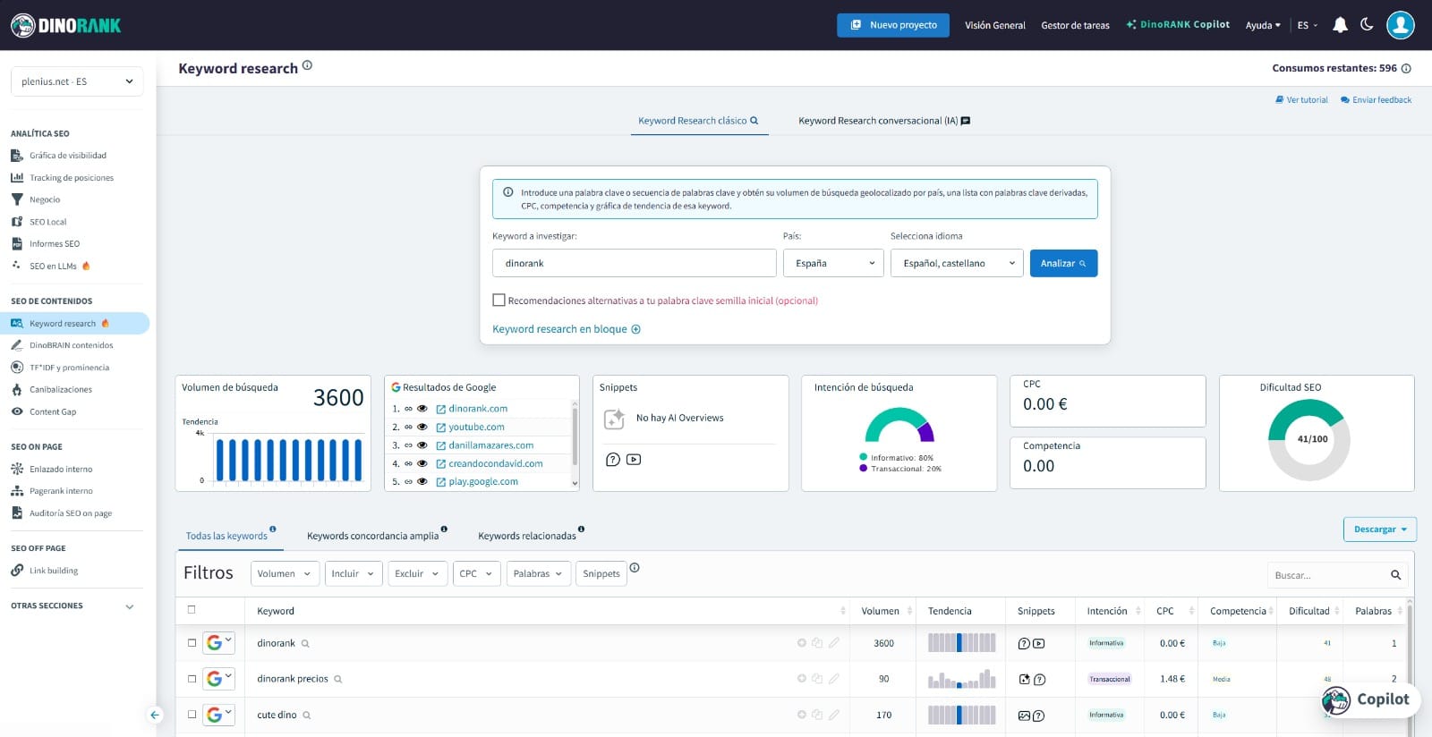This screenshot has width=1432, height=737.
Task: Click the AI Overviews sparkle icon
Action: point(614,419)
